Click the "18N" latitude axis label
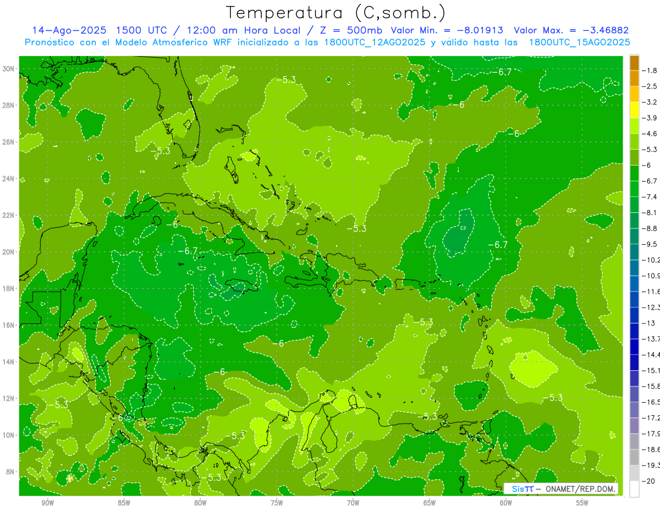660x510 pixels. (x=9, y=288)
